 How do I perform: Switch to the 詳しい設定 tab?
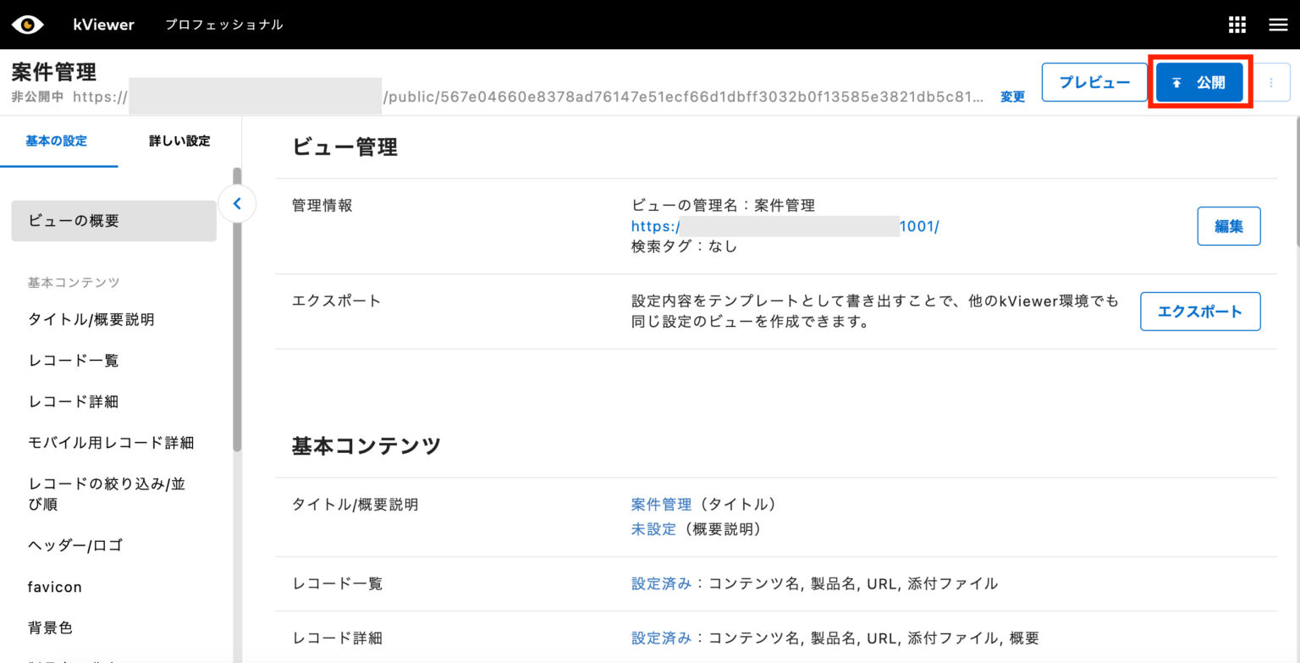177,141
